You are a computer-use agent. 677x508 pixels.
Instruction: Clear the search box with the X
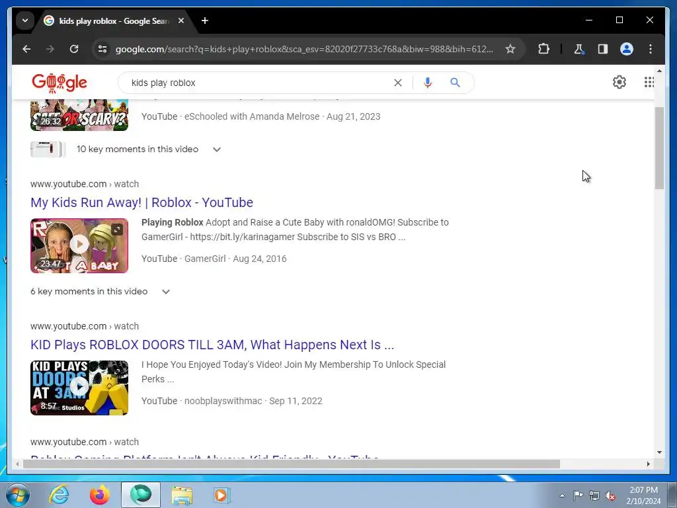coord(397,83)
